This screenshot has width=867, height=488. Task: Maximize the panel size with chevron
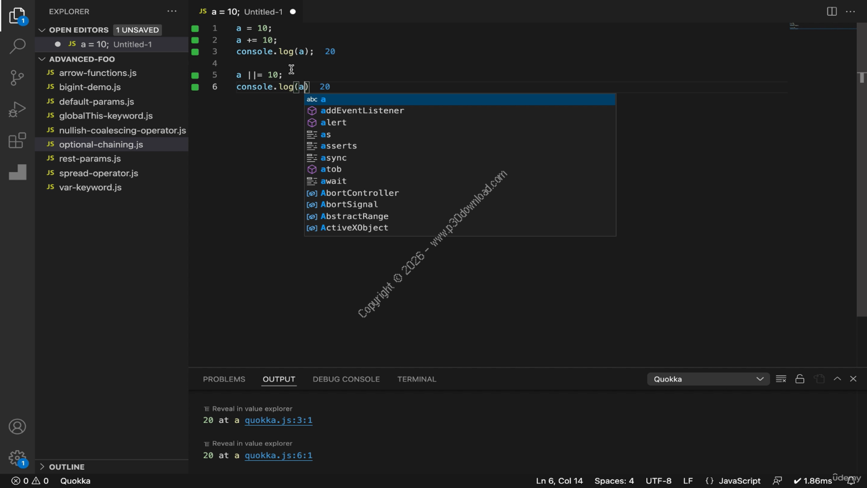[837, 379]
